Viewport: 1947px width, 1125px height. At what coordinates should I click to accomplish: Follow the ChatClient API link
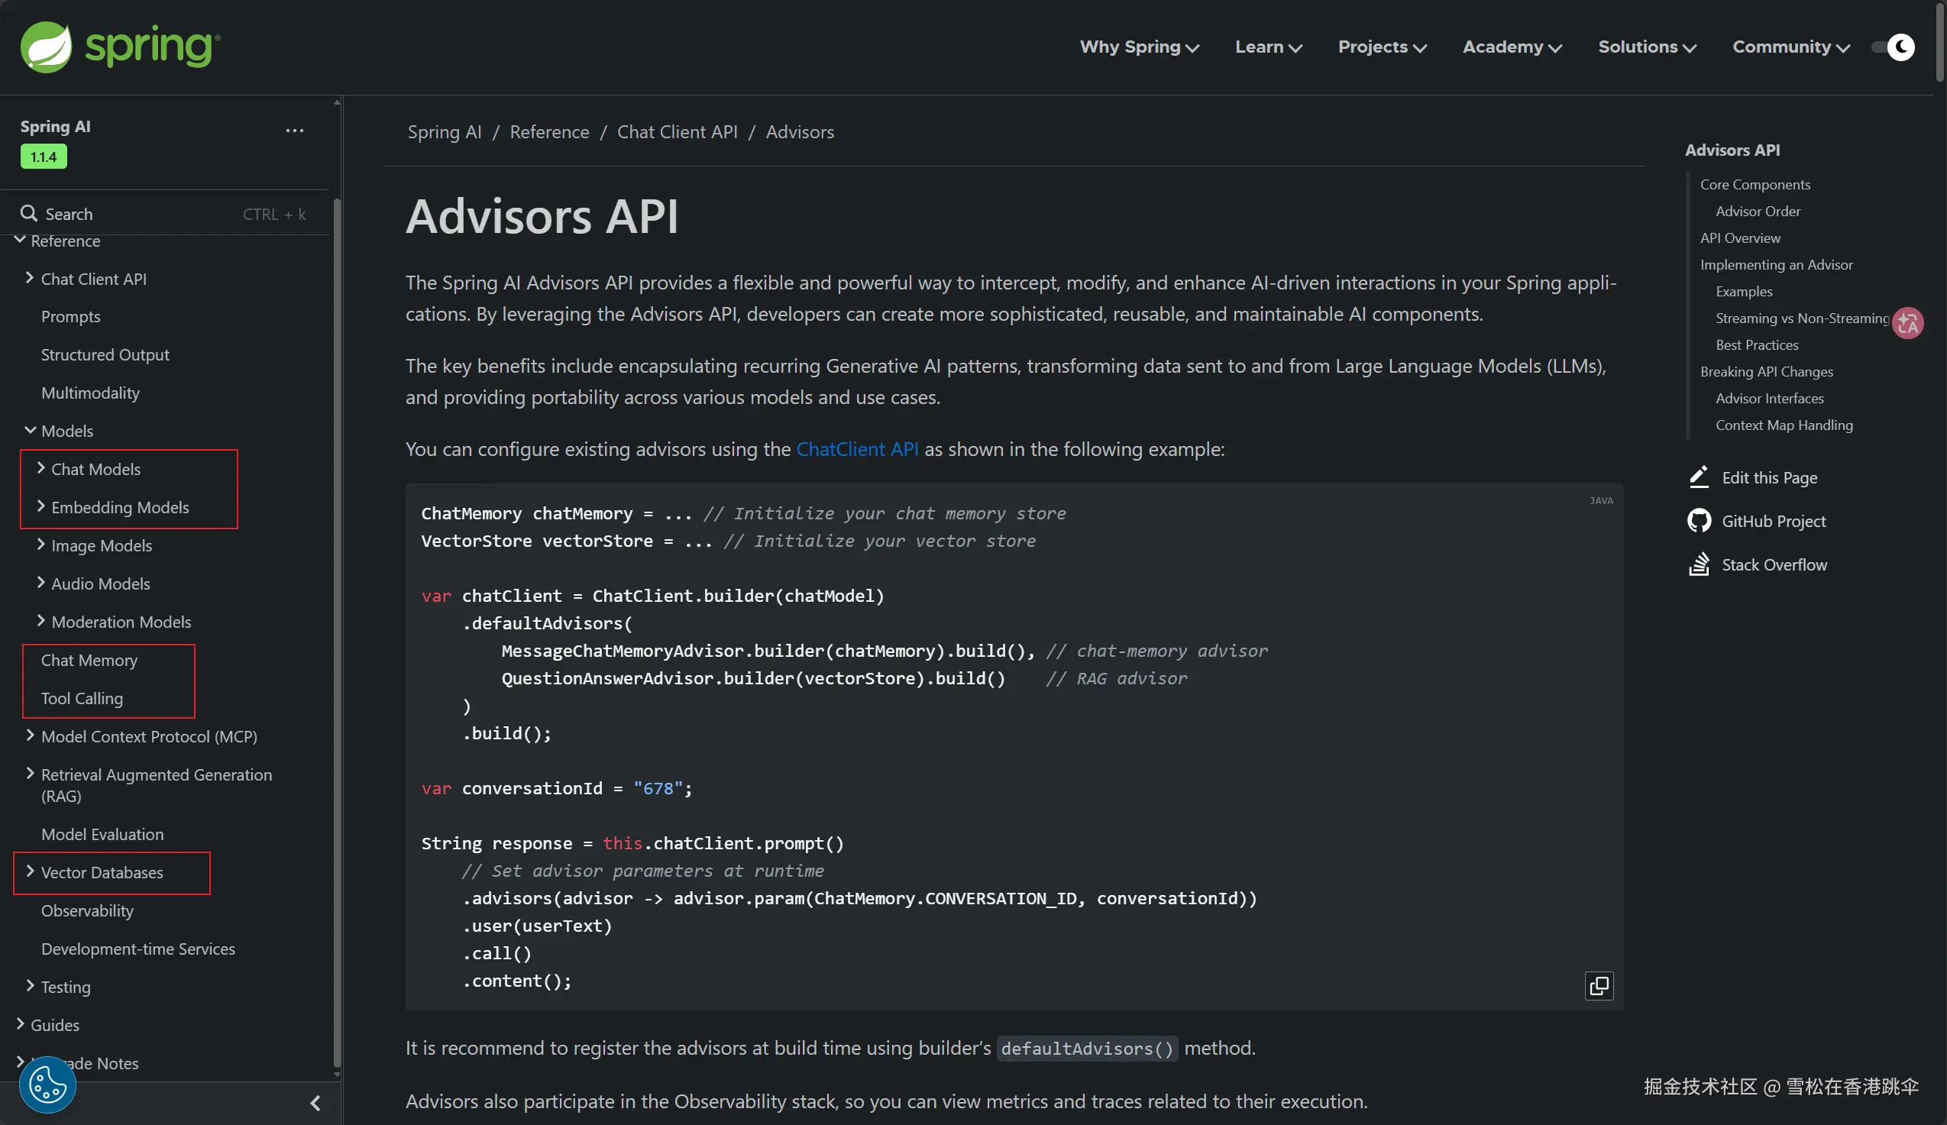coord(857,449)
